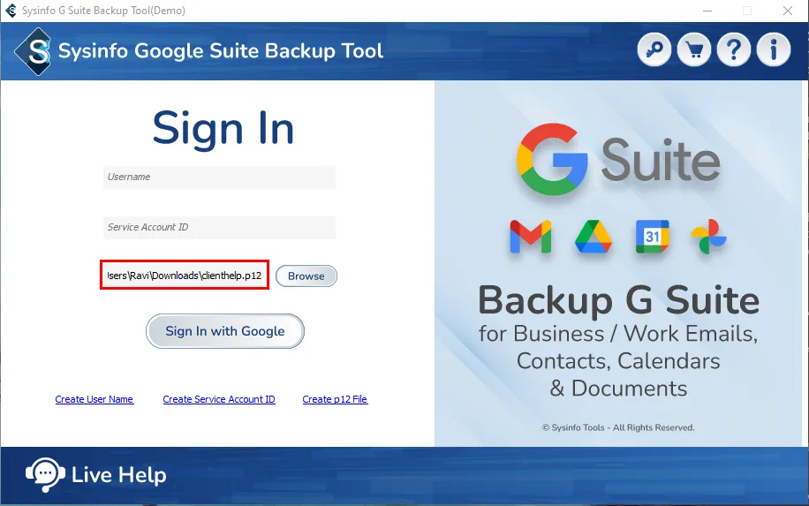
Task: Focus the Username input field
Action: (219, 177)
